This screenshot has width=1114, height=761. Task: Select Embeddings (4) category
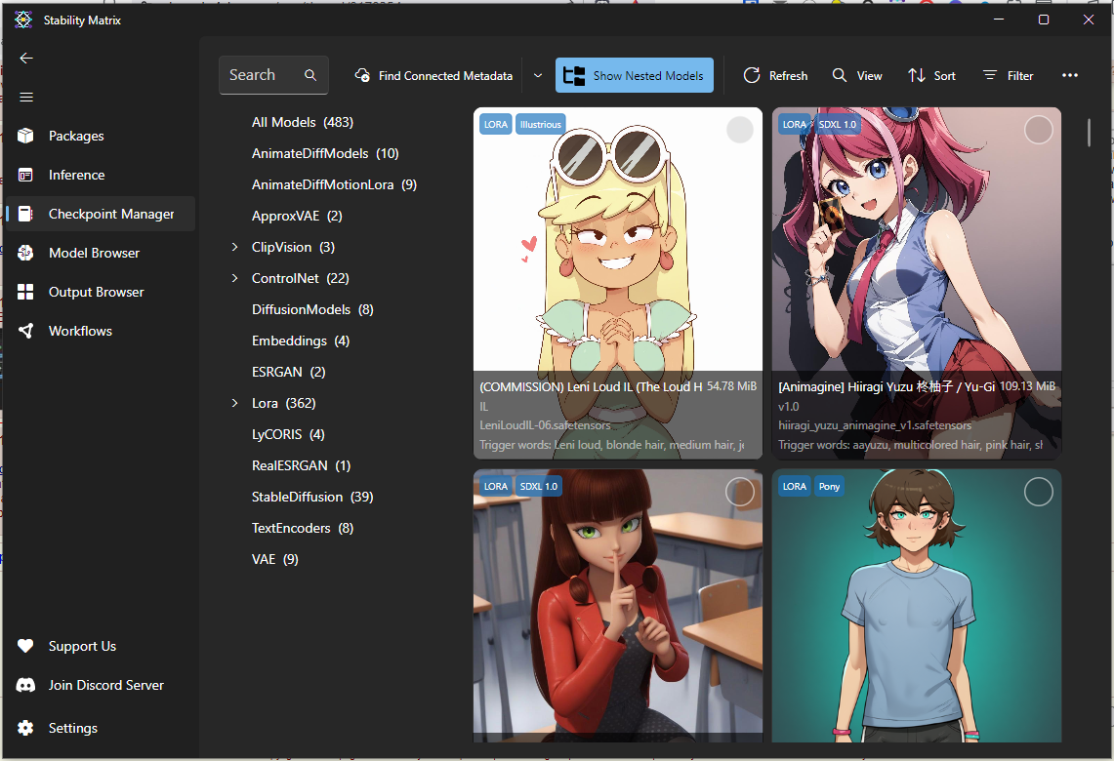[301, 340]
